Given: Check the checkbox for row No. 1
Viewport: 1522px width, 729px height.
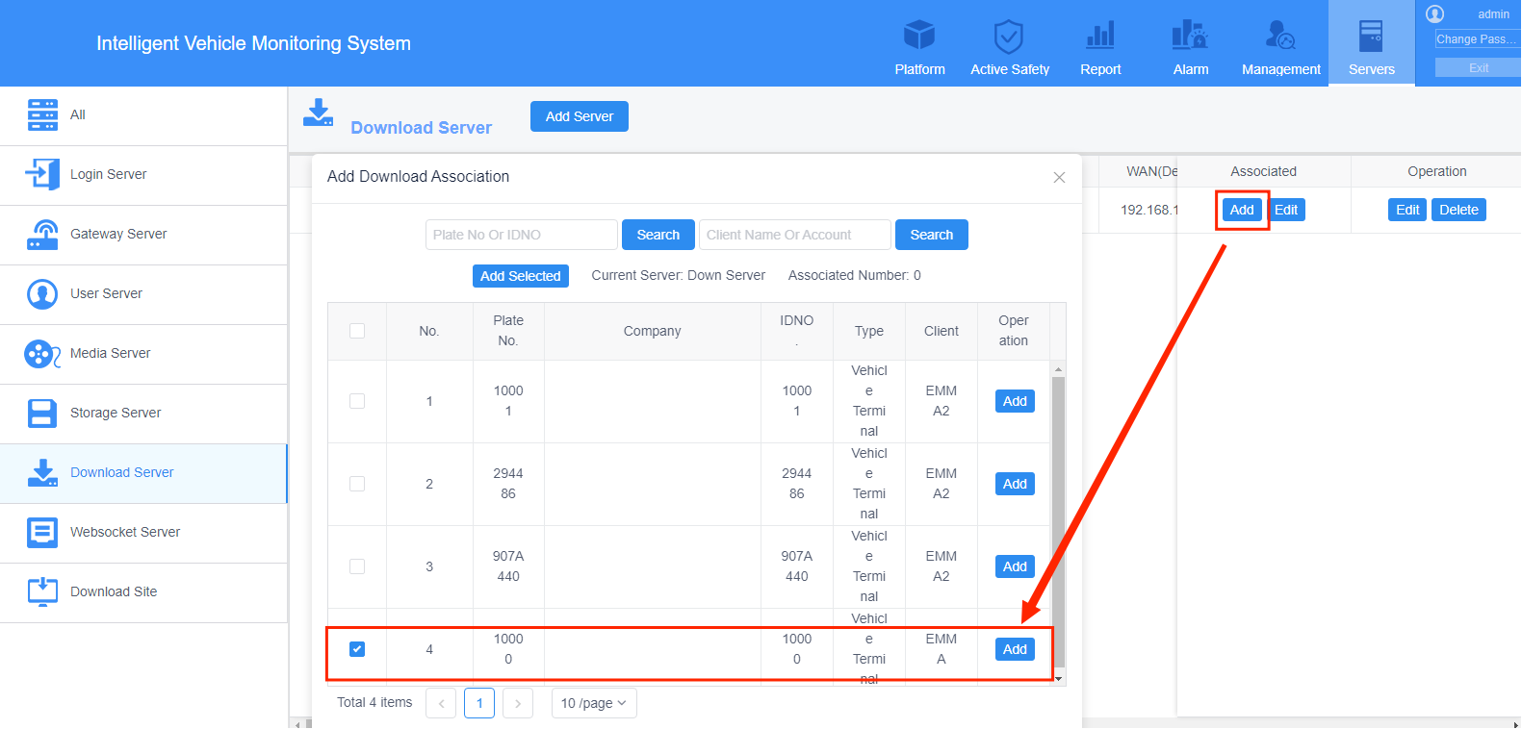Looking at the screenshot, I should coord(357,401).
